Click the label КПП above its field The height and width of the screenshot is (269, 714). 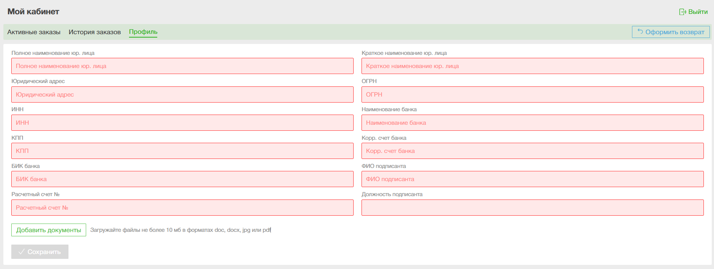[17, 138]
